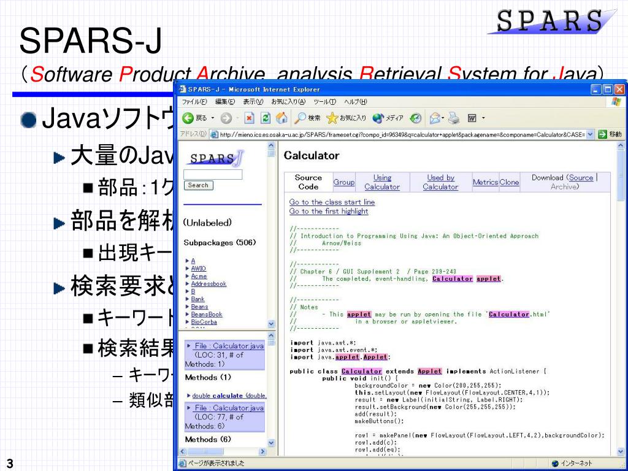Open the address bar URL dropdown
The image size is (628, 471).
[x=590, y=134]
